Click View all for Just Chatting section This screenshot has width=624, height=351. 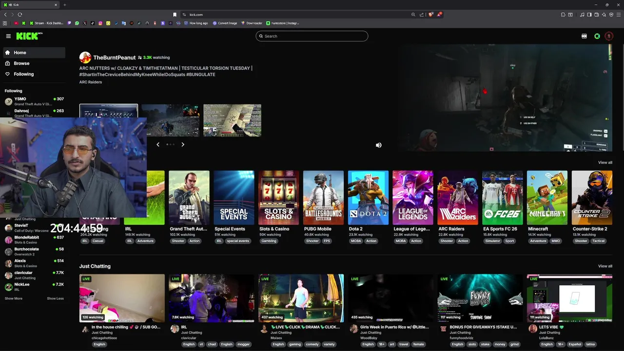(605, 266)
